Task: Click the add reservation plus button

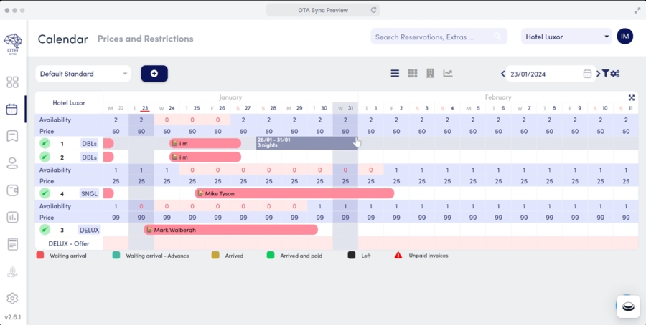Action: (x=154, y=74)
